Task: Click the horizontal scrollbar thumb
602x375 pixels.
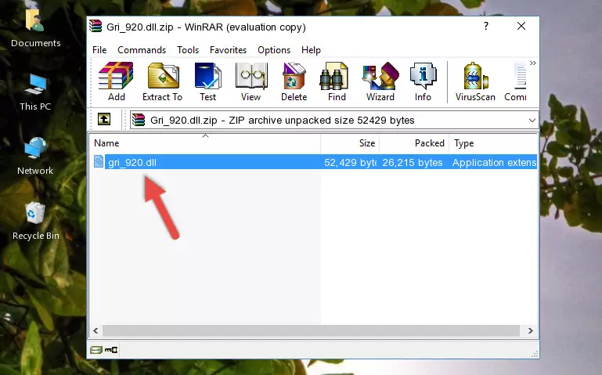Action: tap(311, 330)
